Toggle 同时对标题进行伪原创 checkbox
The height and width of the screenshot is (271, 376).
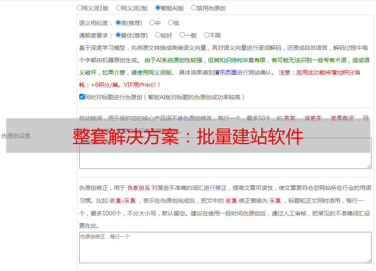[82, 97]
